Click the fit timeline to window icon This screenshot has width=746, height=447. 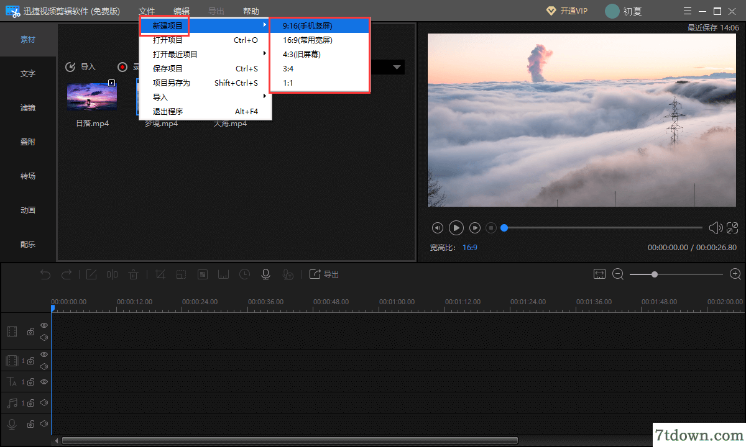click(x=599, y=274)
